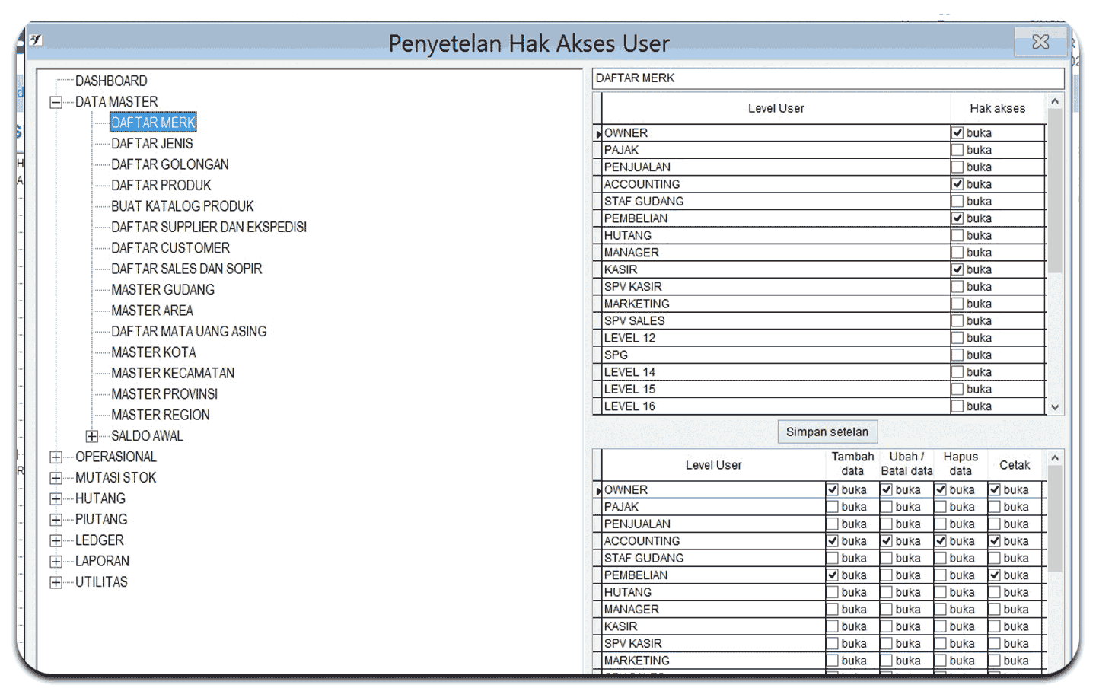Click the DAFTAR MERK text field

828,78
